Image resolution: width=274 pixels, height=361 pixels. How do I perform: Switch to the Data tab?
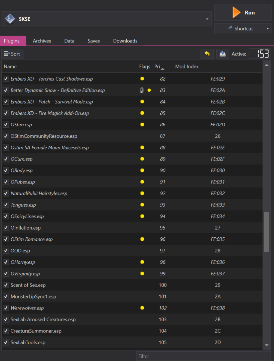click(69, 41)
